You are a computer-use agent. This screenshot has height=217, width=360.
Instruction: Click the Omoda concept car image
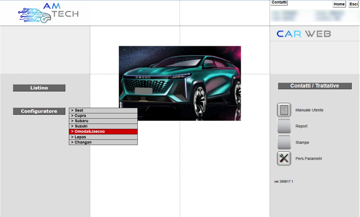click(180, 83)
